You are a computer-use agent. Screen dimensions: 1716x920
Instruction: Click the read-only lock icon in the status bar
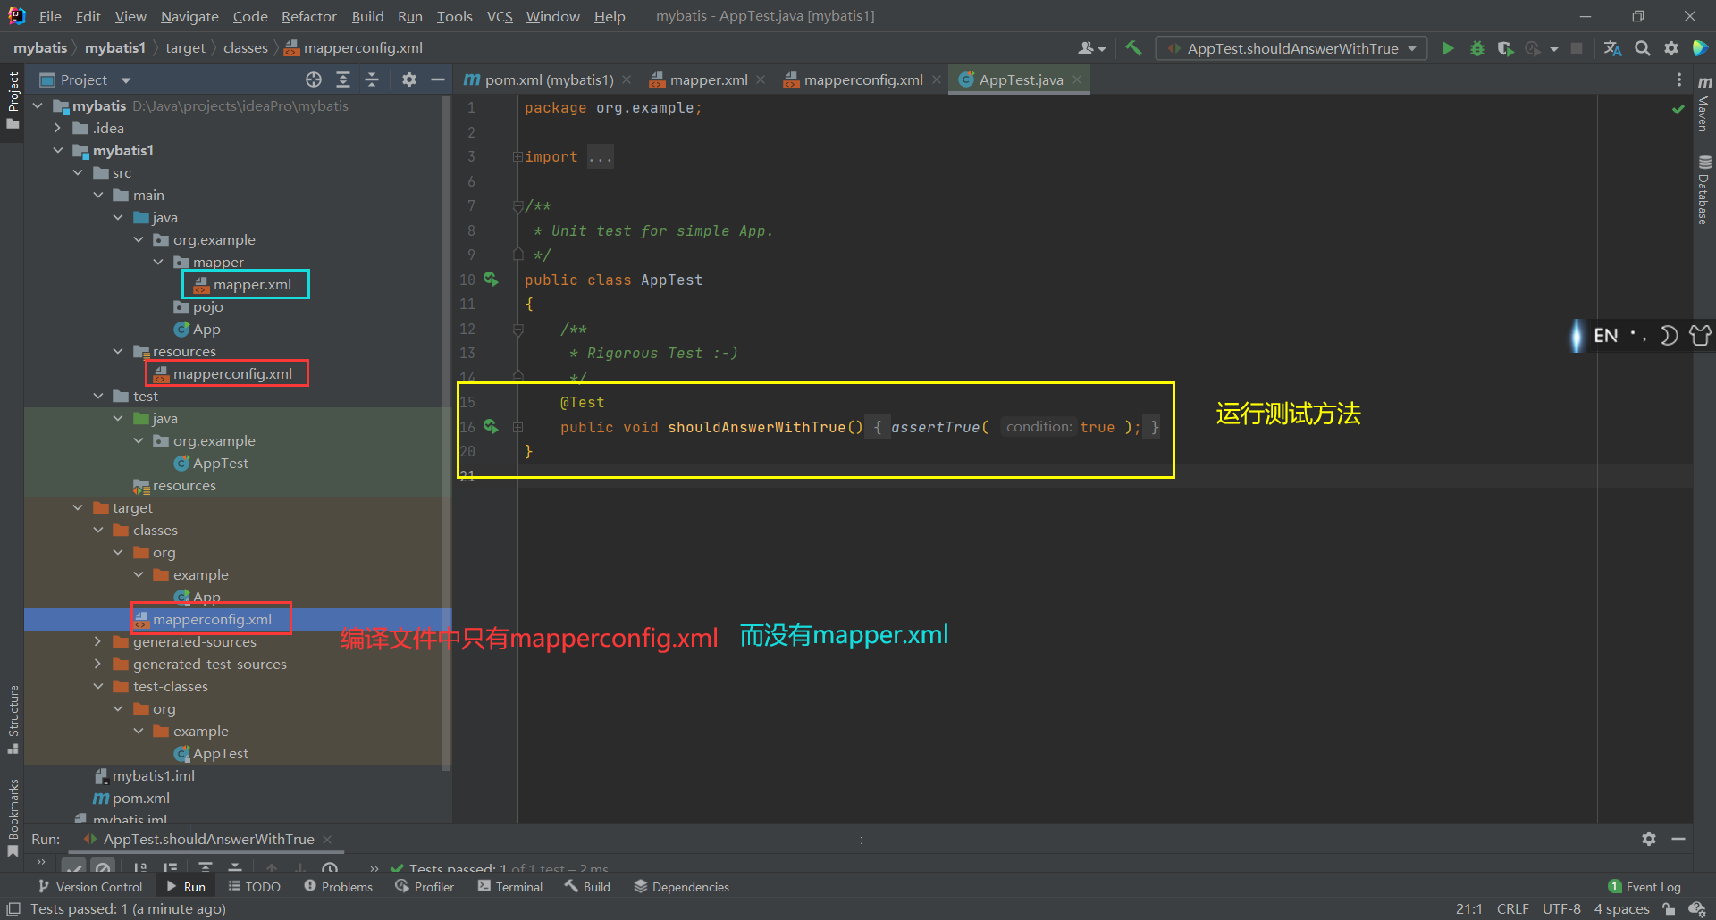pos(1669,908)
